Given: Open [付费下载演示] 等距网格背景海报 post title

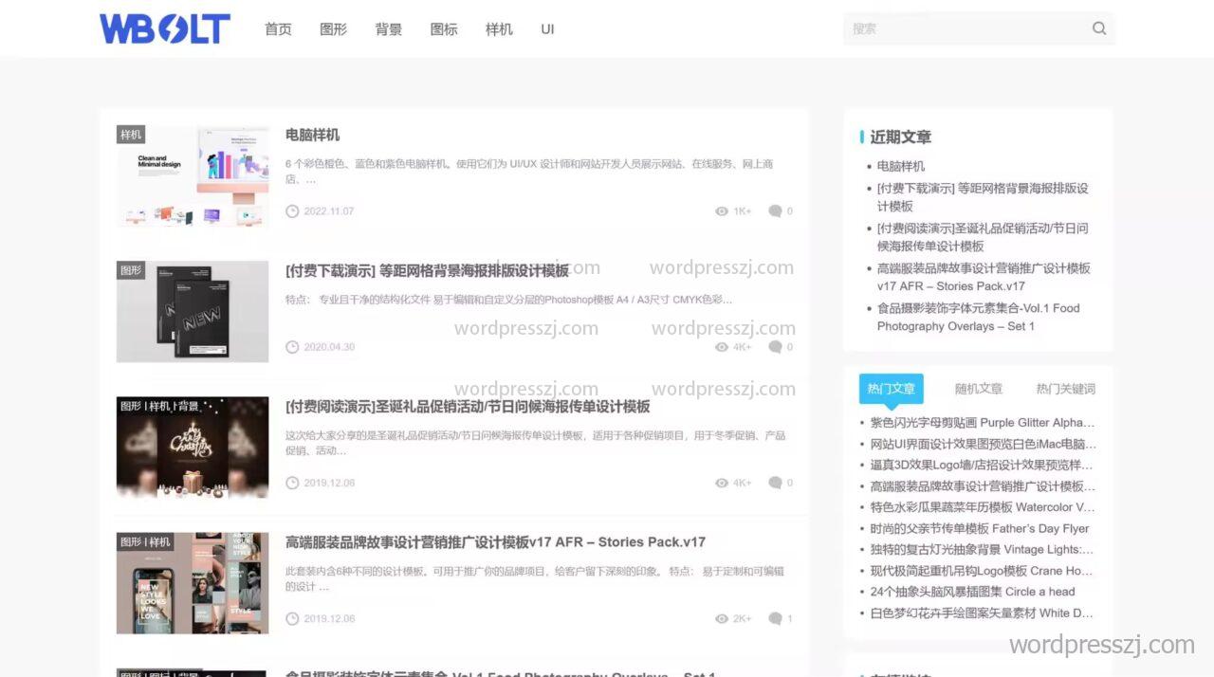Looking at the screenshot, I should pos(427,270).
